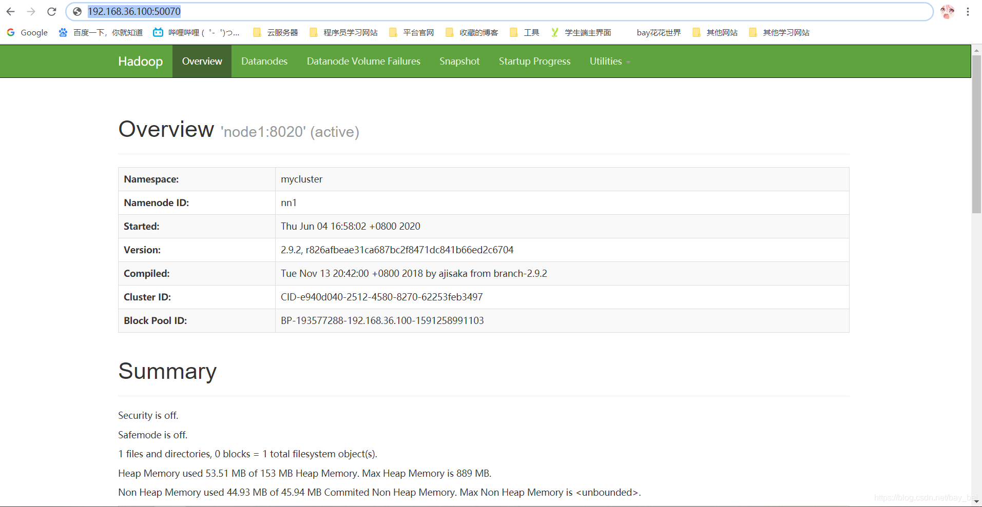982x507 pixels.
Task: Open the 云服务器 bookmark folder
Action: point(276,32)
